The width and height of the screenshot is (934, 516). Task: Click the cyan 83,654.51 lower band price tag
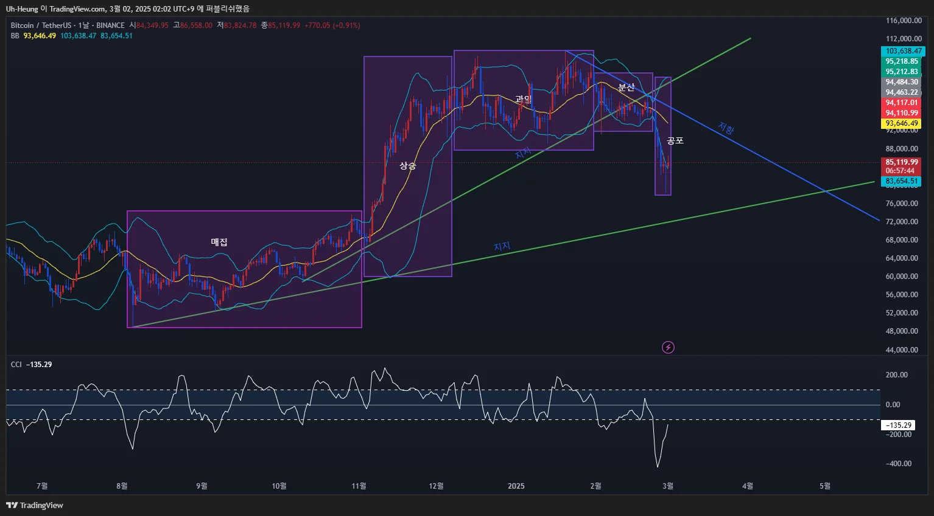[x=901, y=181]
